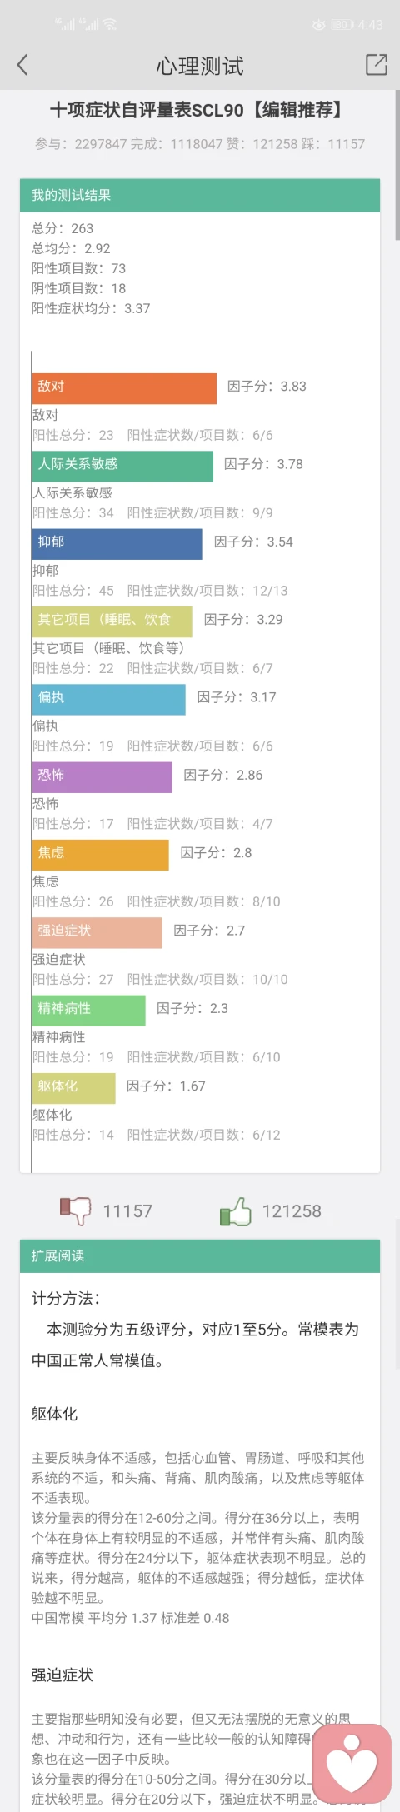Select the 焦虑 orange-yellow bar

point(100,855)
